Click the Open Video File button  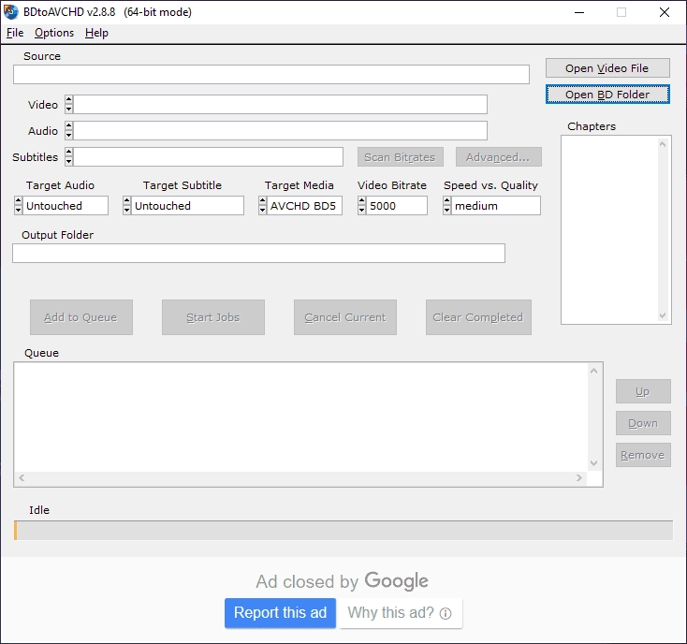607,68
